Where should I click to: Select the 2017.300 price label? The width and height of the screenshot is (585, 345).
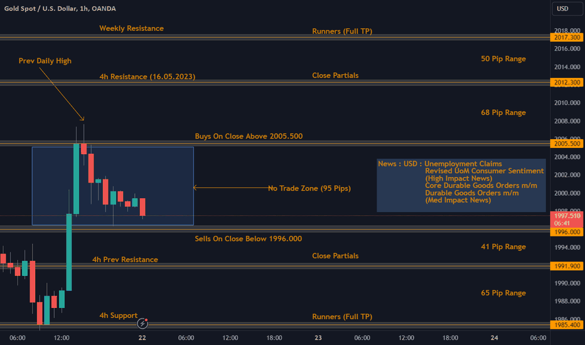567,37
